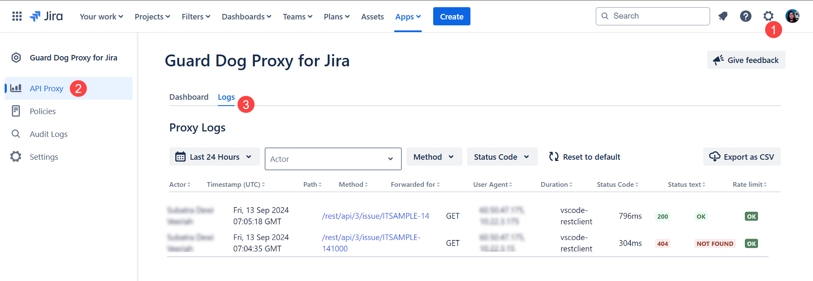
Task: Sort by Forwarded for column
Action: [x=415, y=185]
